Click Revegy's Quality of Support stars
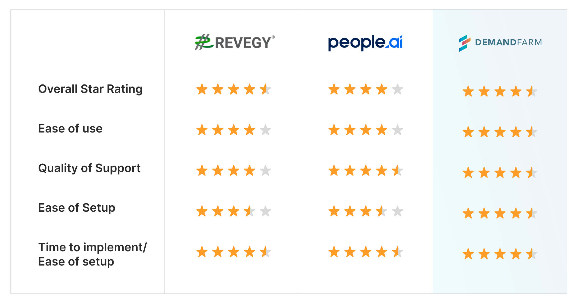The height and width of the screenshot is (303, 577). click(x=234, y=171)
